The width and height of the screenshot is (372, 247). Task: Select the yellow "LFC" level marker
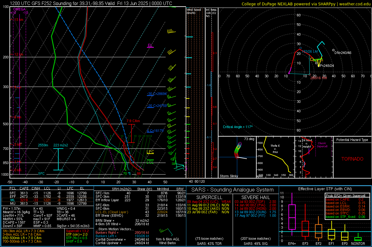pos(150,152)
